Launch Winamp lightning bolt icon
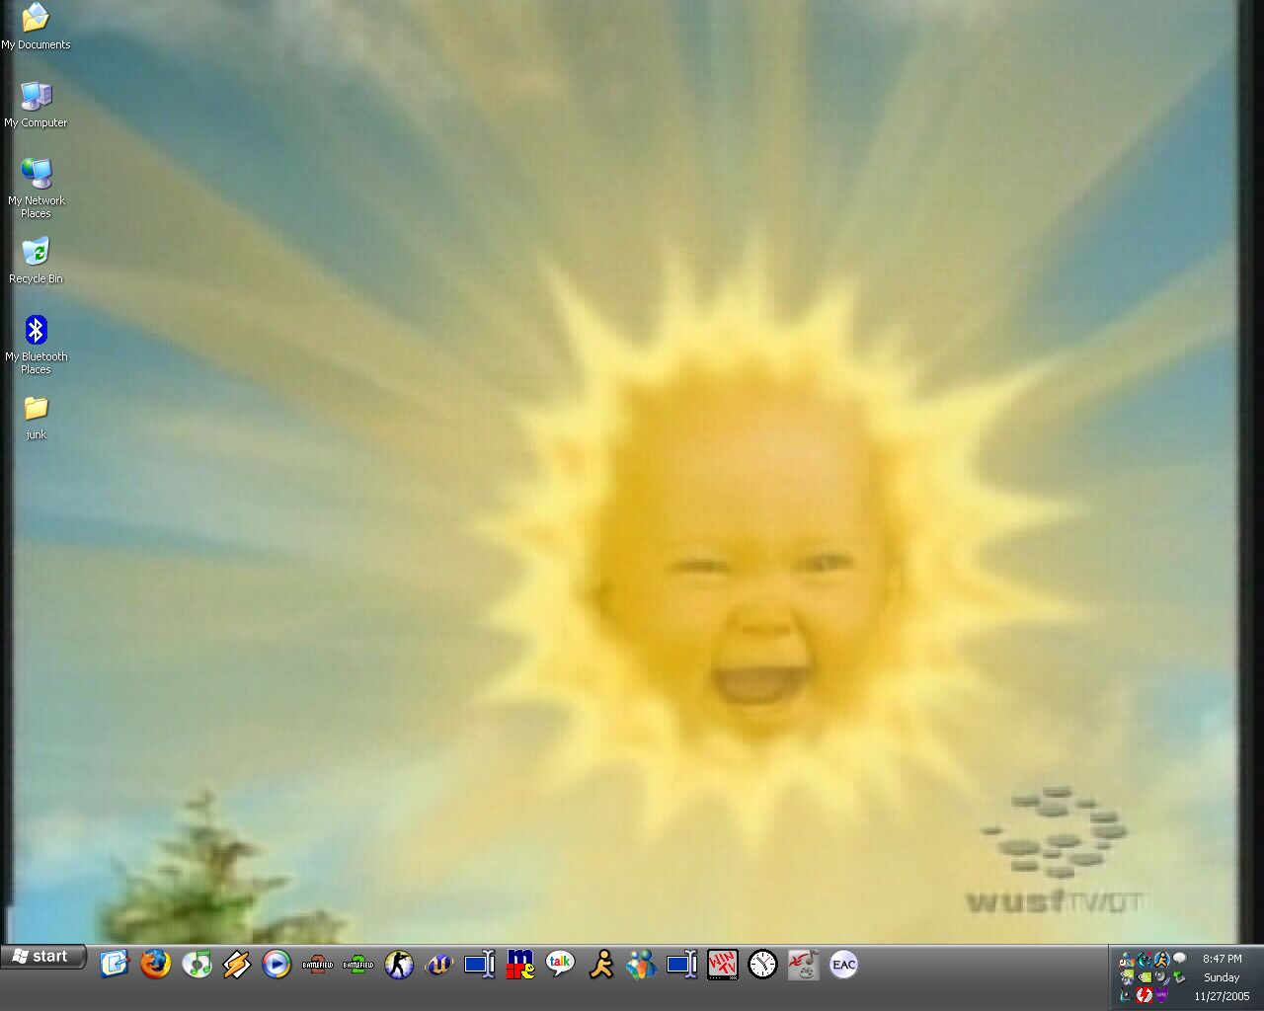The width and height of the screenshot is (1264, 1011). point(237,964)
